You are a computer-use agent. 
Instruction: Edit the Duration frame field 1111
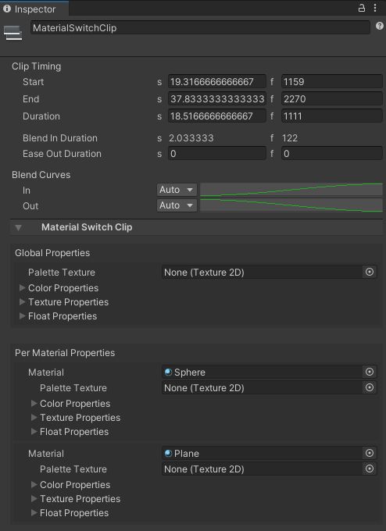point(332,116)
